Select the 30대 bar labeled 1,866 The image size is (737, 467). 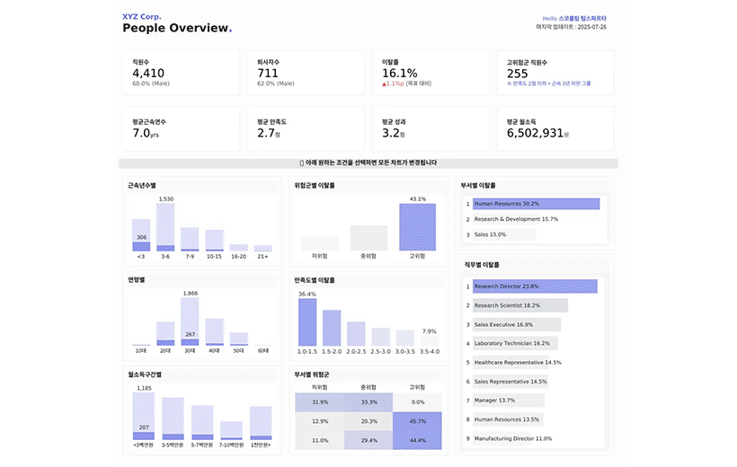click(190, 322)
